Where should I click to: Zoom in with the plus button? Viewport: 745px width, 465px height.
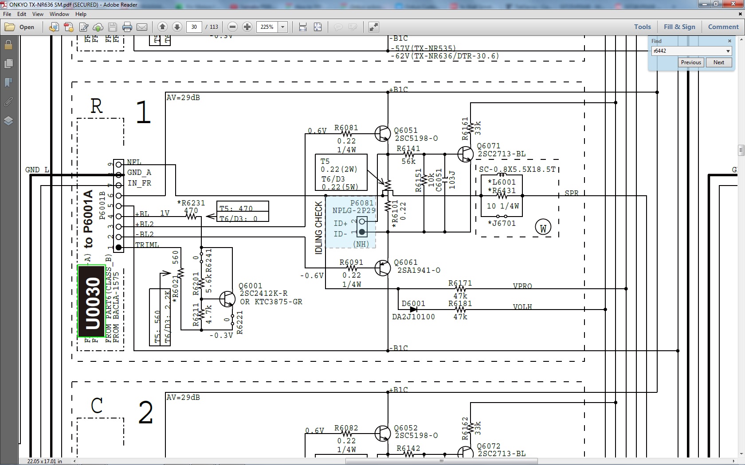click(x=247, y=27)
